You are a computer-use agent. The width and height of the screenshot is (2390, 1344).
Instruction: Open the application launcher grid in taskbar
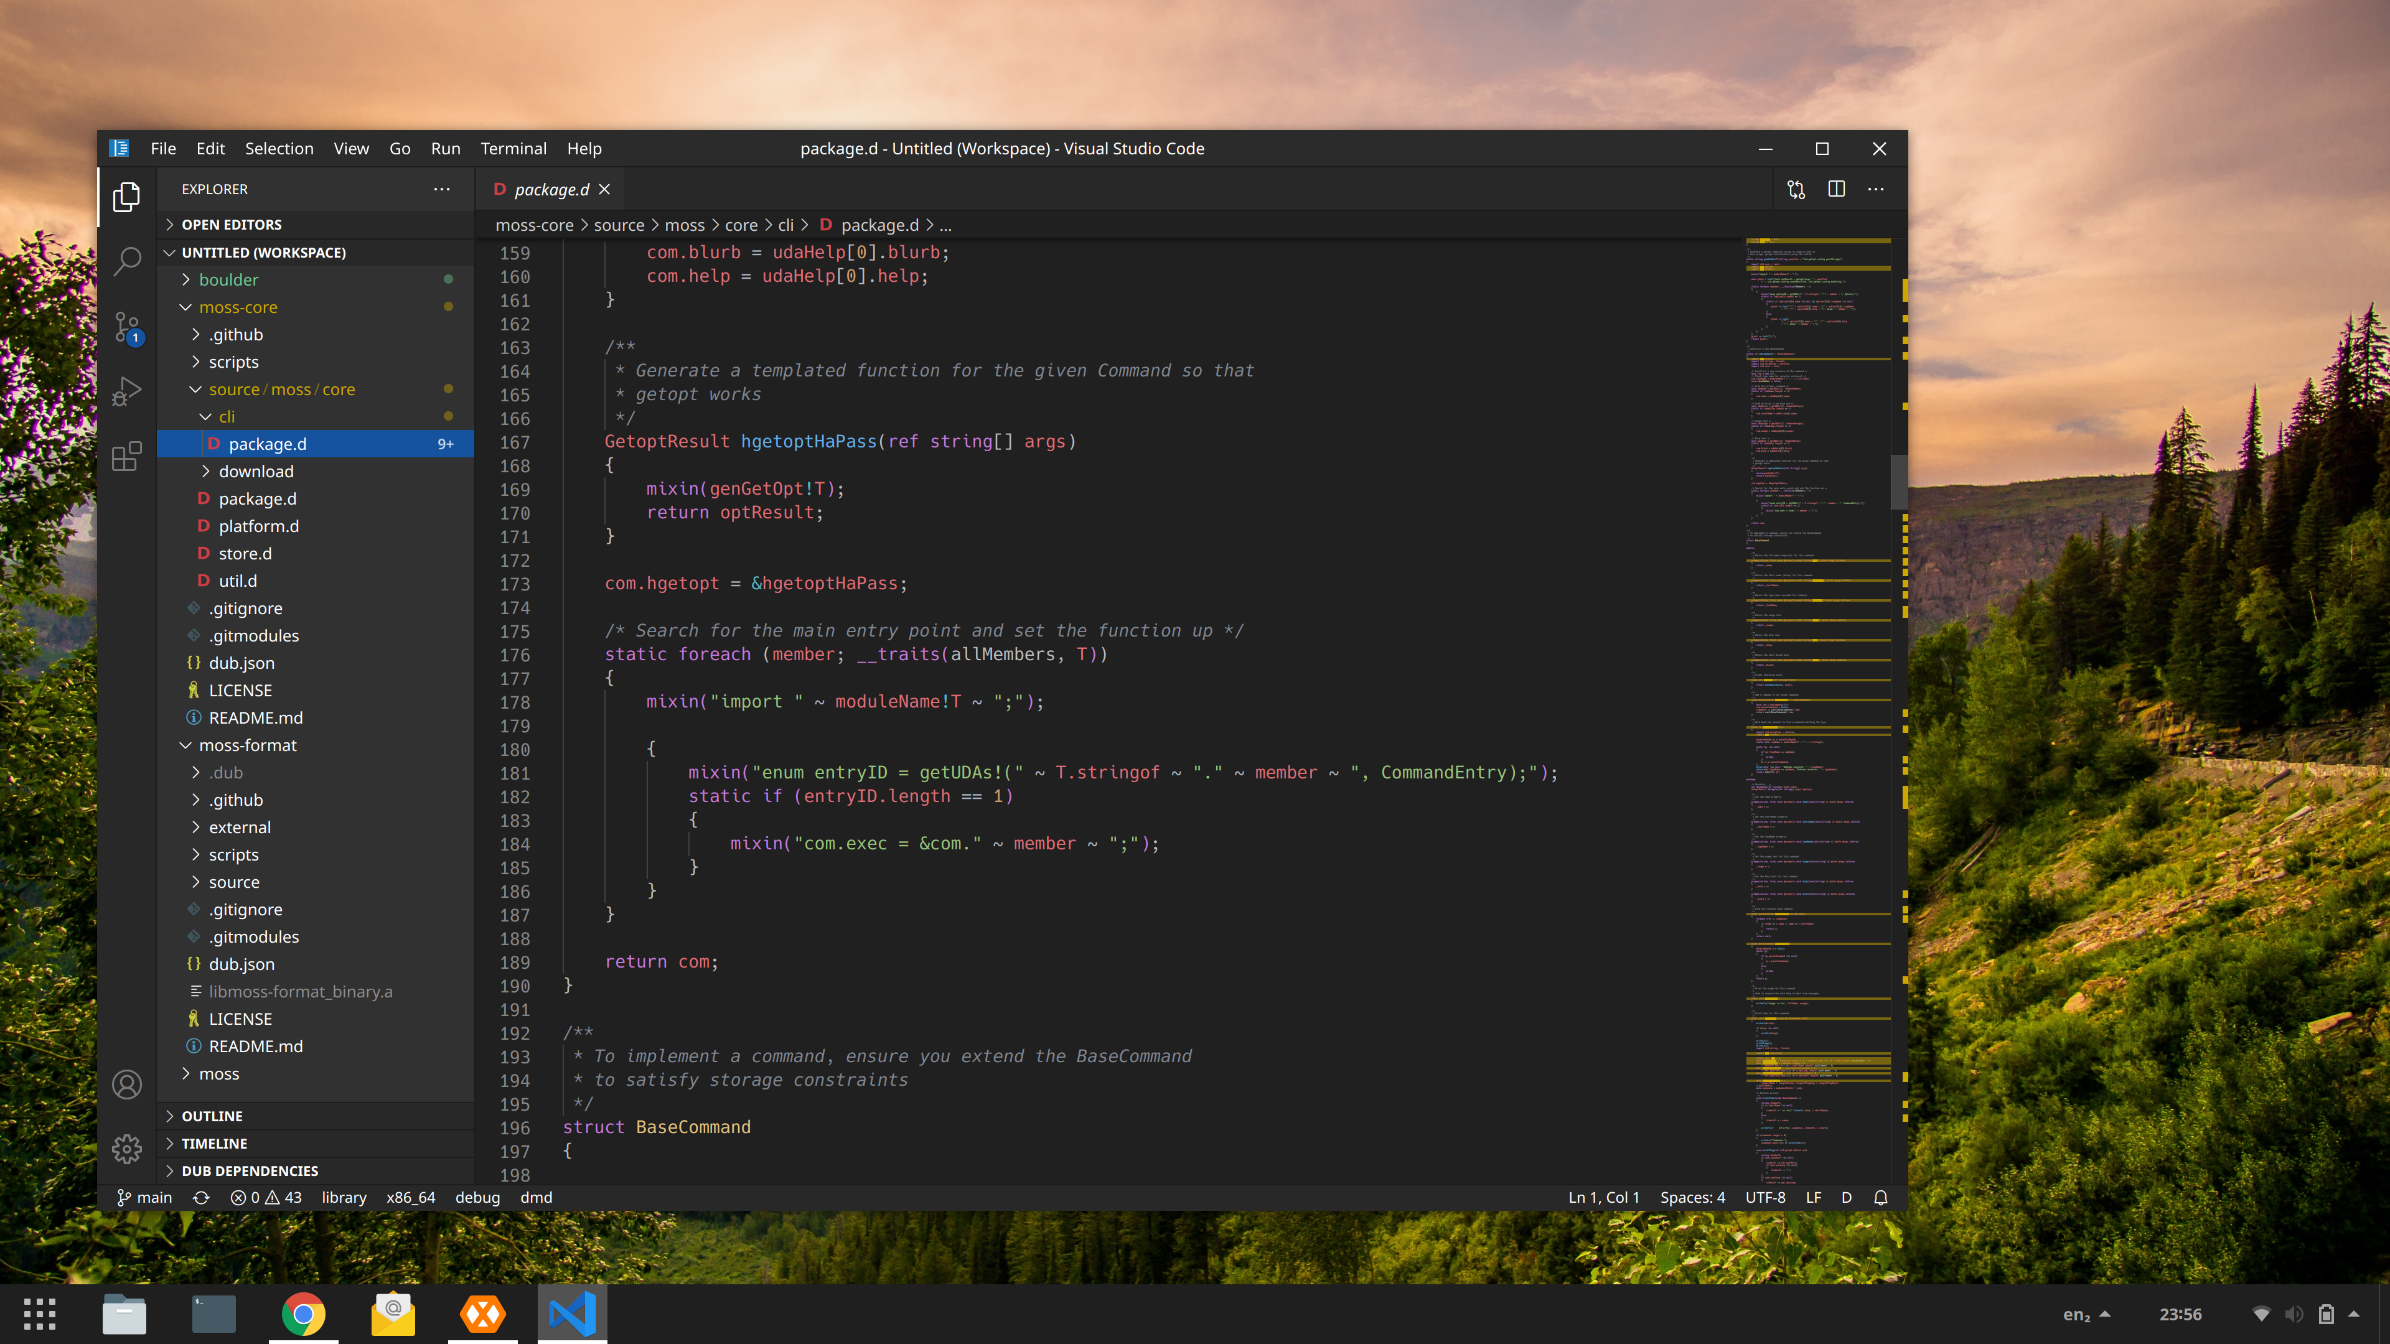click(39, 1314)
